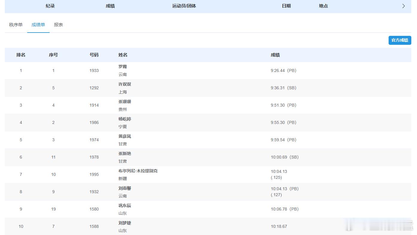Click the 姓名 column header

click(123, 55)
